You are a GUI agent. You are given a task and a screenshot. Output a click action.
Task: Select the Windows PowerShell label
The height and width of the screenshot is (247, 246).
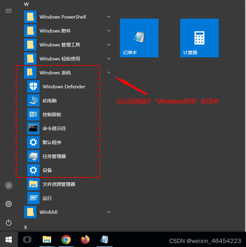point(63,17)
